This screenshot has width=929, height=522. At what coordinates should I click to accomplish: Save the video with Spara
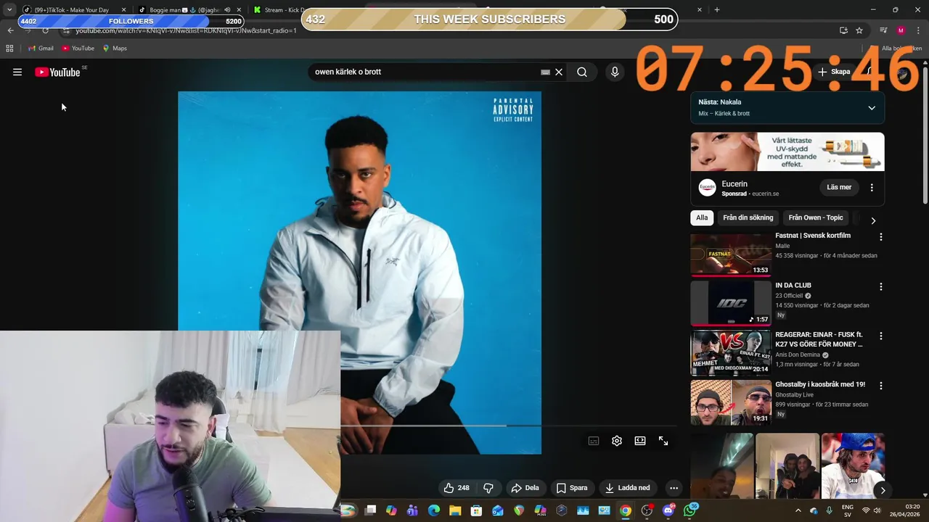tap(572, 488)
